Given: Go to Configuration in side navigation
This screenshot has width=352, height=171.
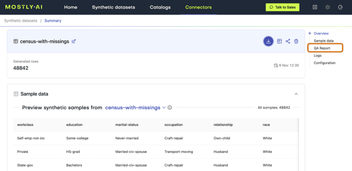Looking at the screenshot, I should [324, 63].
